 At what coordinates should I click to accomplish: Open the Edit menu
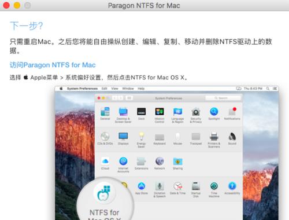(x=105, y=89)
